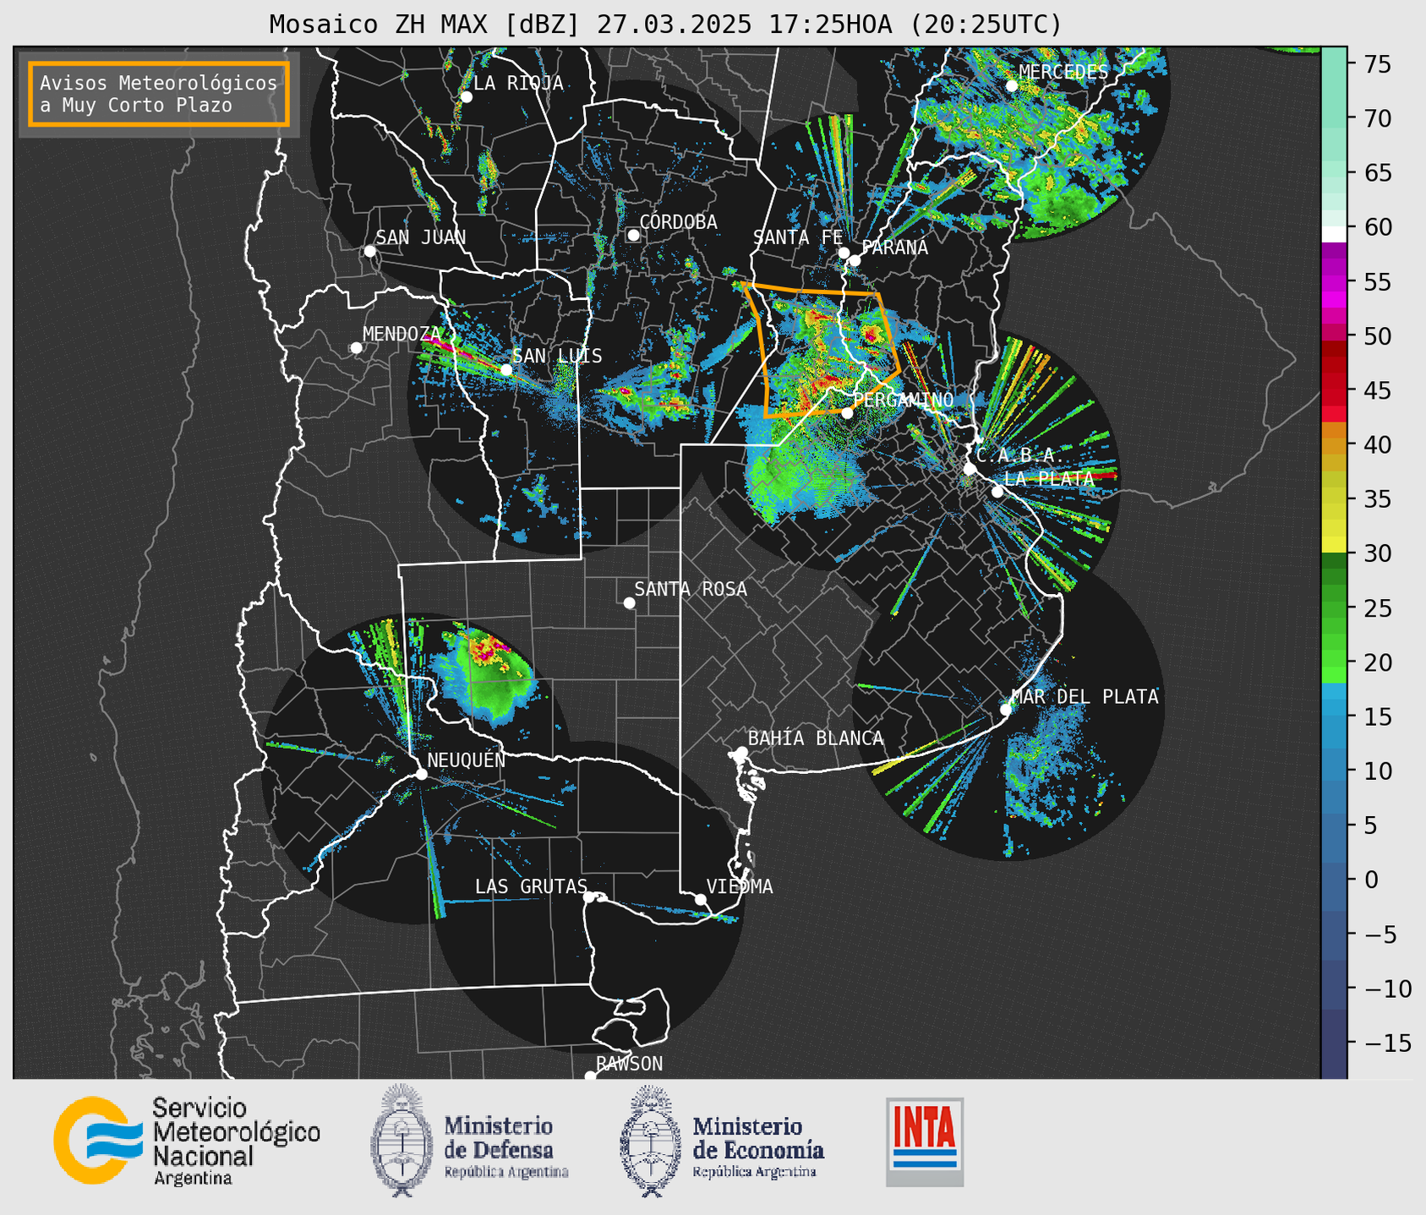Click the LA PLATA city label
Viewport: 1426px width, 1215px height.
click(x=1049, y=478)
